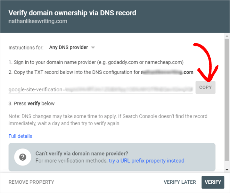Click Remove Property
The width and height of the screenshot is (230, 193).
[x=31, y=182]
